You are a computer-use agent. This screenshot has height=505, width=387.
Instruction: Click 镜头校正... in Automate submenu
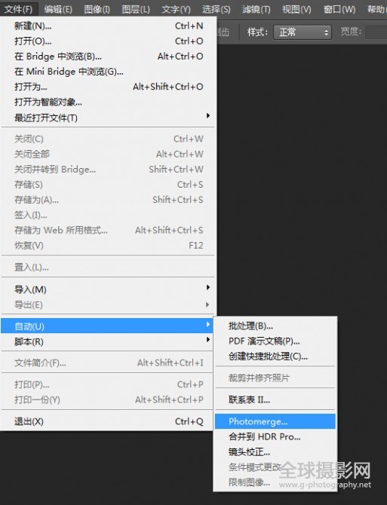point(275,451)
